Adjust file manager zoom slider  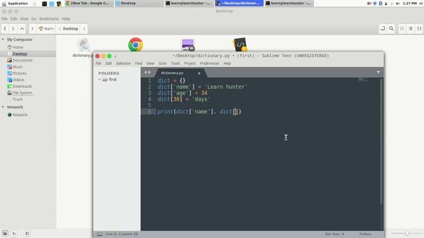tap(407, 233)
